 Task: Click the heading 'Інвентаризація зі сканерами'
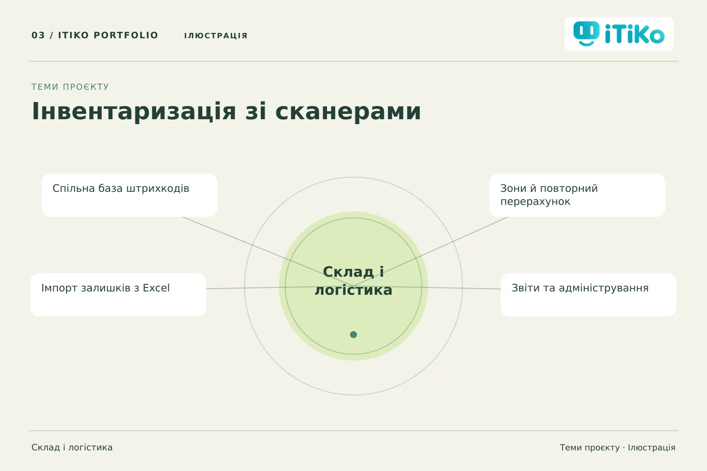(x=226, y=111)
